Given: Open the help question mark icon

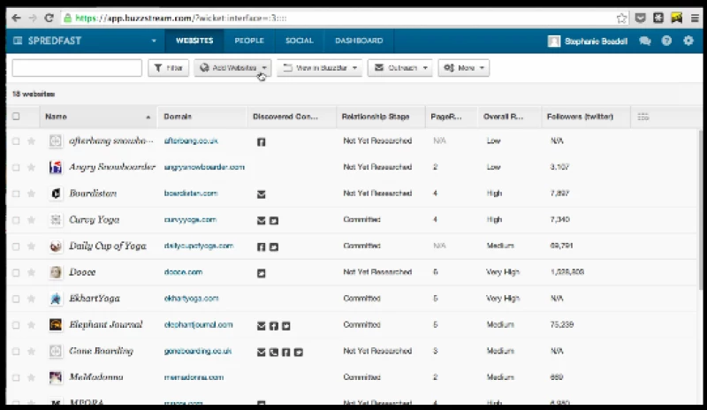Looking at the screenshot, I should 666,41.
